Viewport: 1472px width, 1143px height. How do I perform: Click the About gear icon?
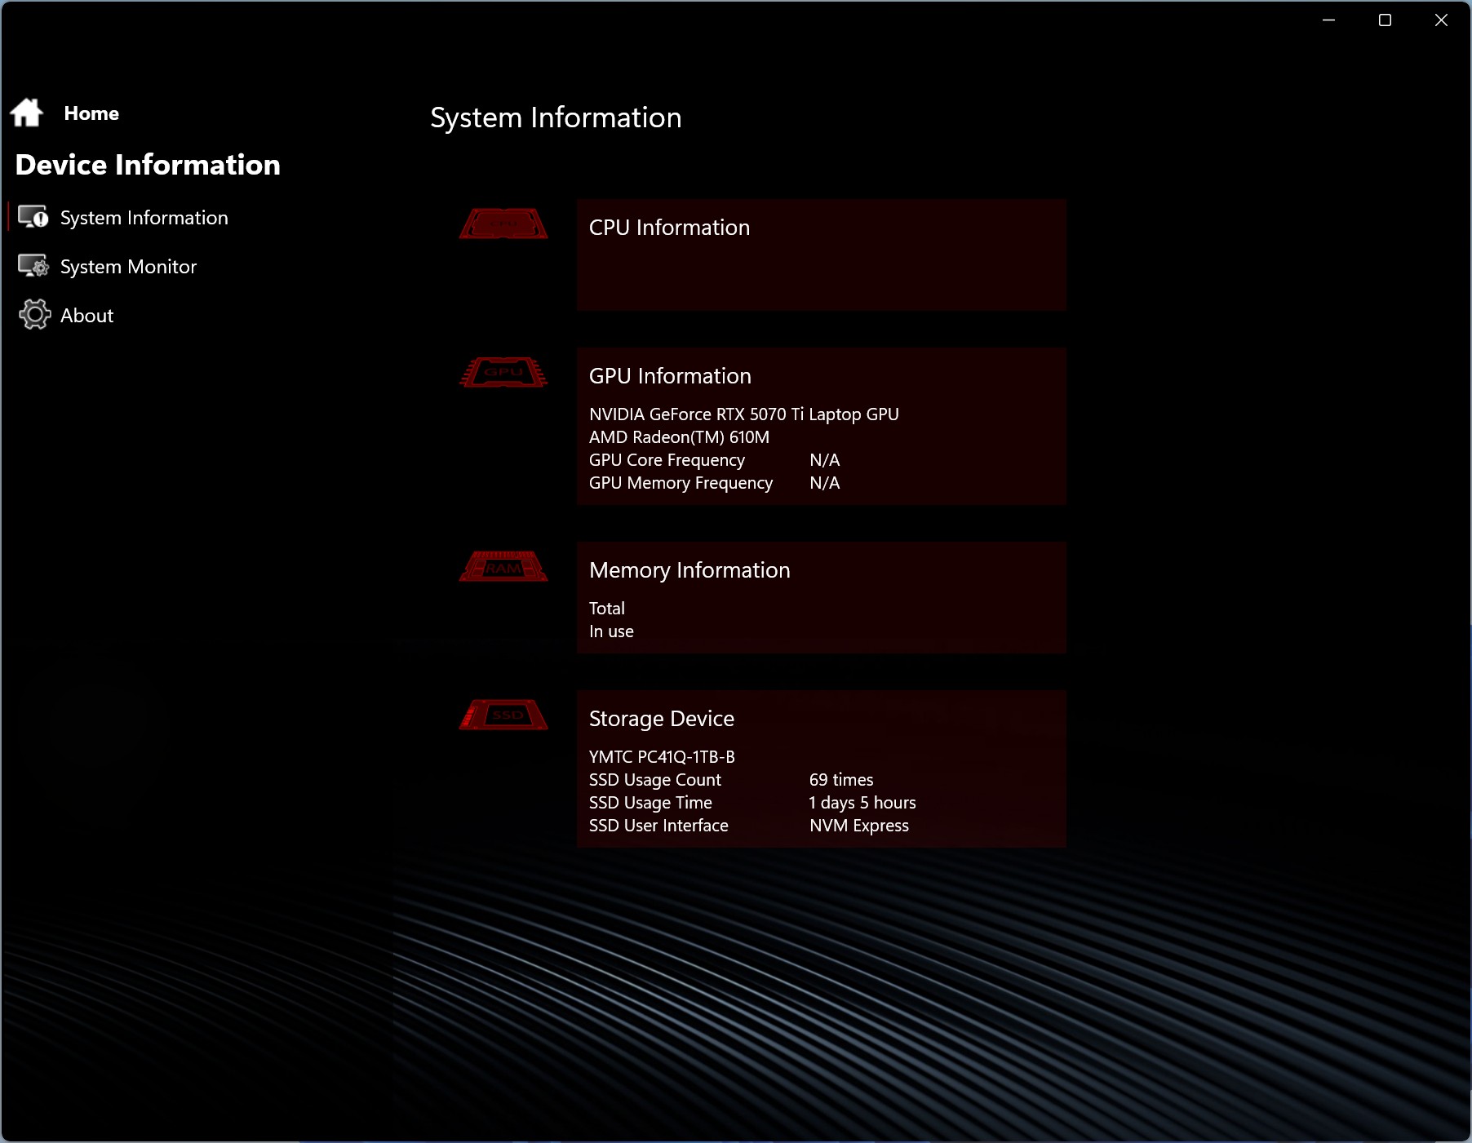pos(34,315)
